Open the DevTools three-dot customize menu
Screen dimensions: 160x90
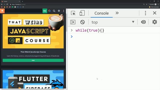pyautogui.click(x=145, y=13)
